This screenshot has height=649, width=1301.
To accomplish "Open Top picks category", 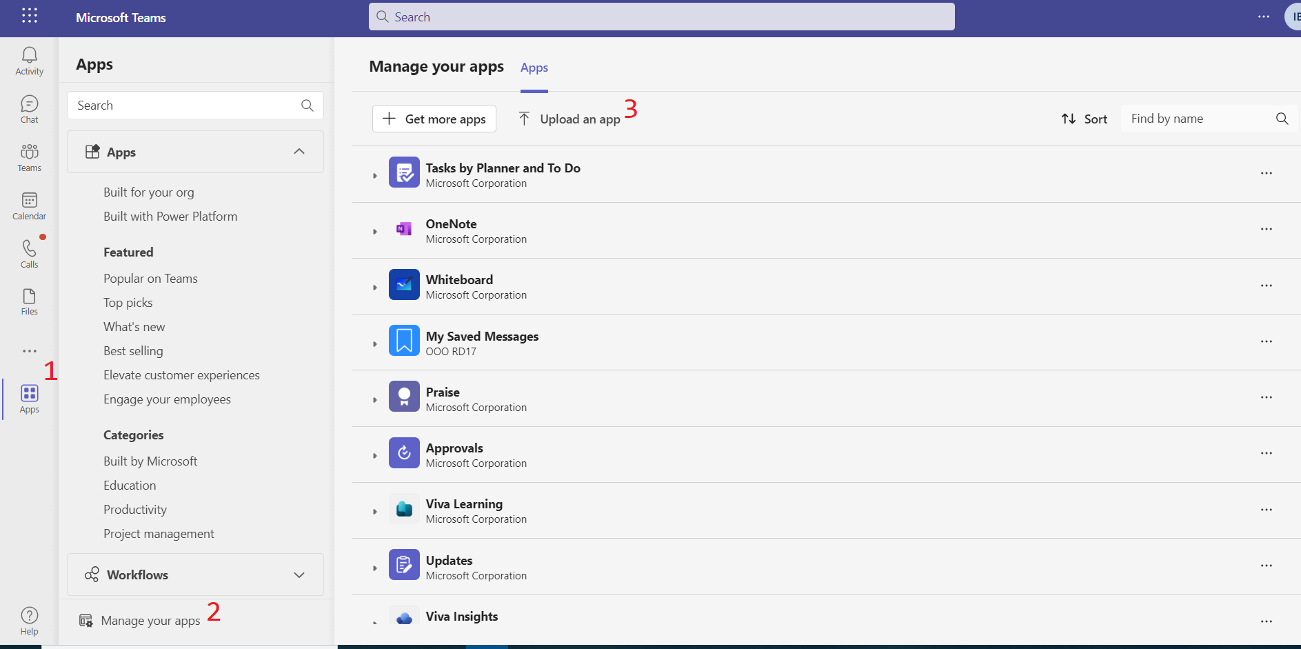I will [128, 303].
